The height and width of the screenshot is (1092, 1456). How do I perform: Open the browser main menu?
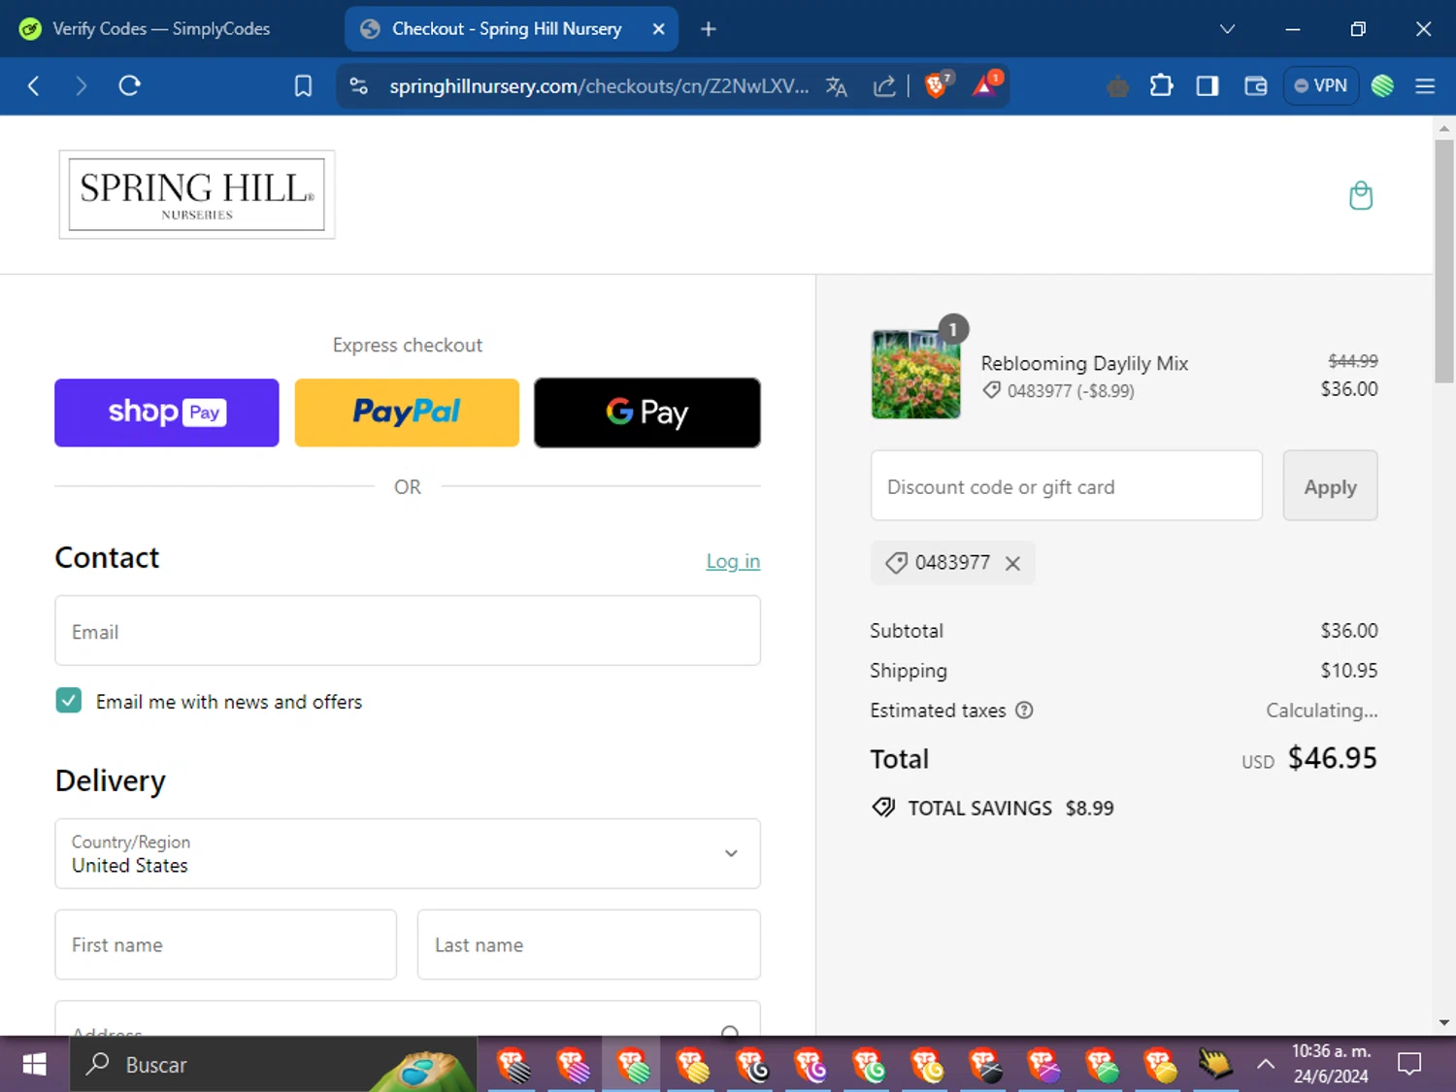pyautogui.click(x=1425, y=86)
